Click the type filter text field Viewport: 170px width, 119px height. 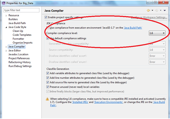[21, 10]
